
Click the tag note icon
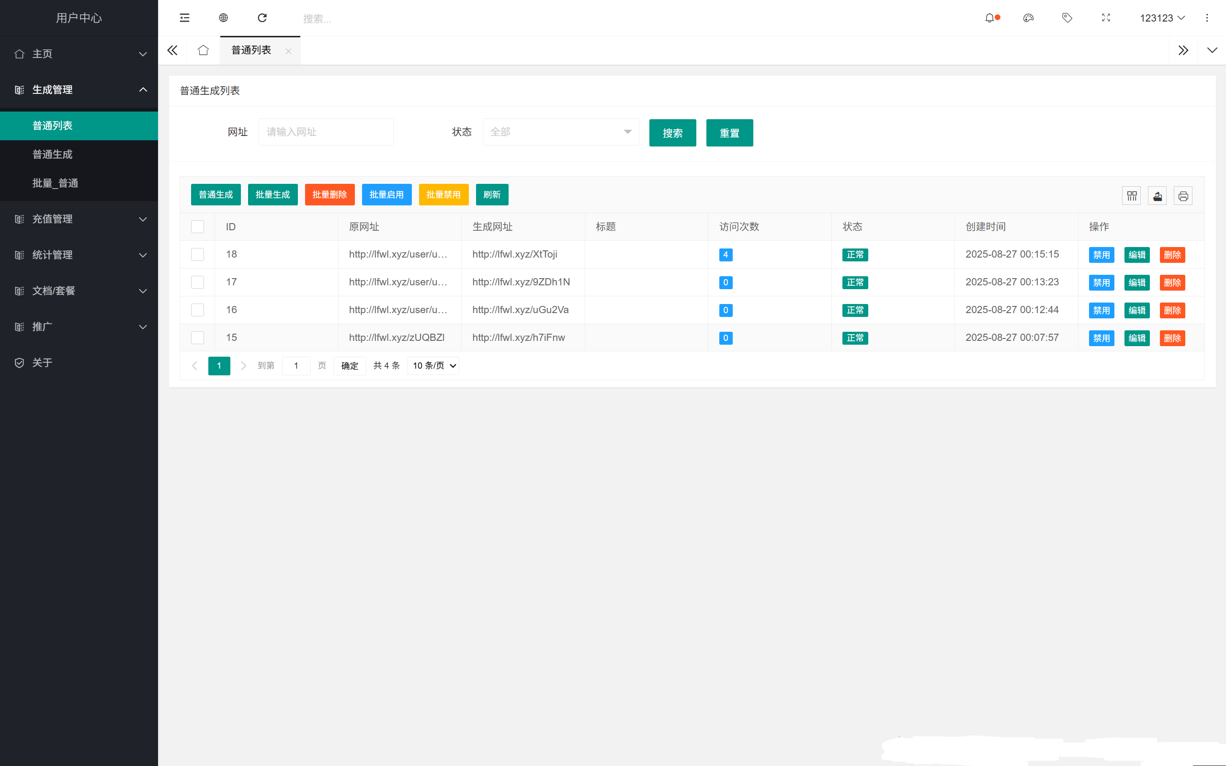tap(1067, 18)
